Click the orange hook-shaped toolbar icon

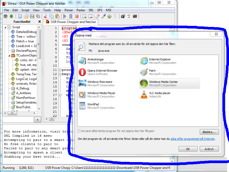tap(129, 16)
